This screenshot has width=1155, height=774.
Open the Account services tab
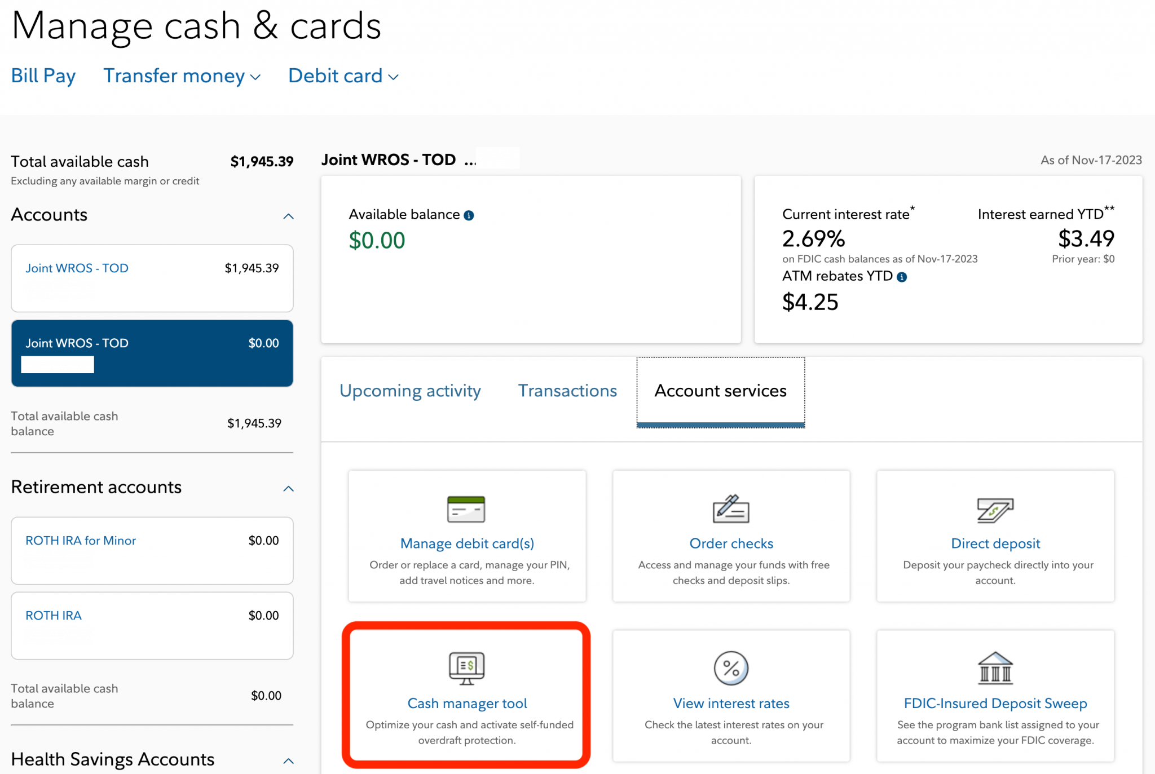tap(720, 391)
